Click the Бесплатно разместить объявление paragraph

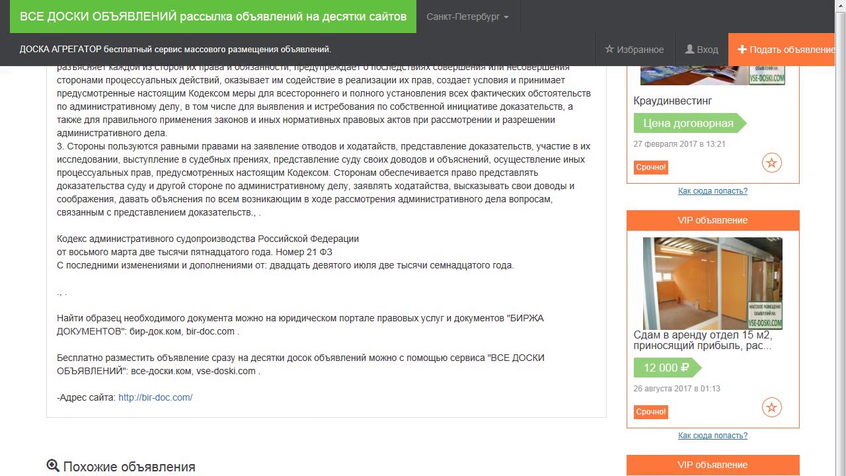point(301,364)
